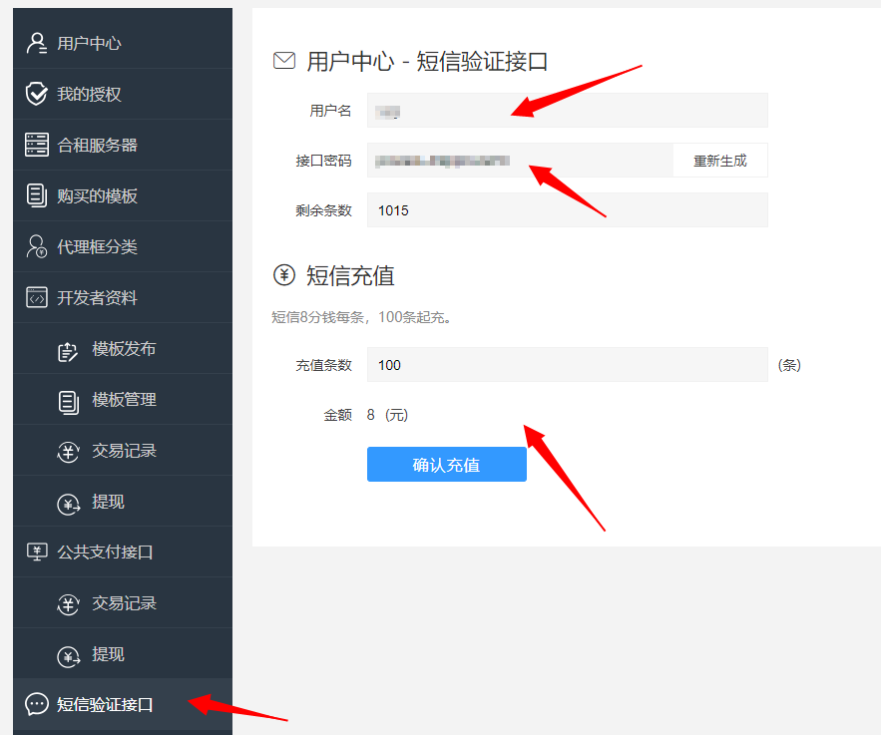Viewport: 881px width, 735px height.
Task: Select the server rack icon for 合租服务器
Action: pyautogui.click(x=37, y=145)
